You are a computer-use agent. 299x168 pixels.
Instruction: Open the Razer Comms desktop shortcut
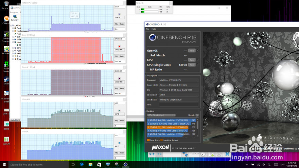[x=6, y=67]
